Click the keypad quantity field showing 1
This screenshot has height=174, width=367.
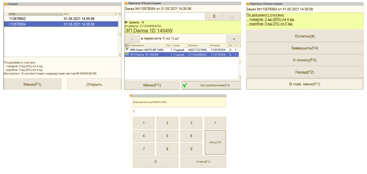pos(179,112)
